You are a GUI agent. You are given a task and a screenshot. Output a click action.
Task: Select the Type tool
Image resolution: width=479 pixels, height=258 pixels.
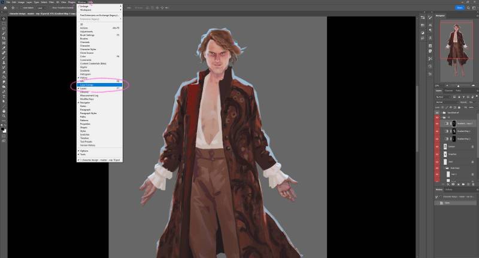pyautogui.click(x=4, y=96)
